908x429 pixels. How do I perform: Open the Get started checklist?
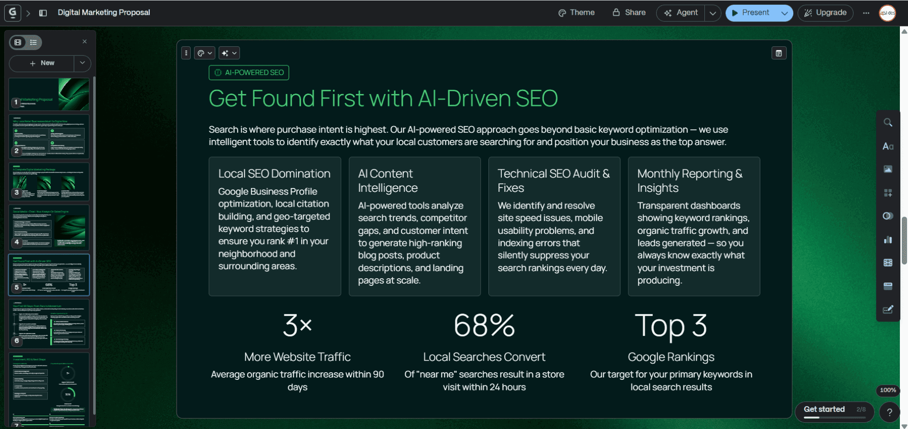pyautogui.click(x=834, y=411)
